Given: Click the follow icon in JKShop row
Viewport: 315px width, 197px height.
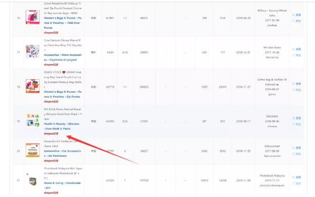Looking at the screenshot, I should (x=296, y=21).
